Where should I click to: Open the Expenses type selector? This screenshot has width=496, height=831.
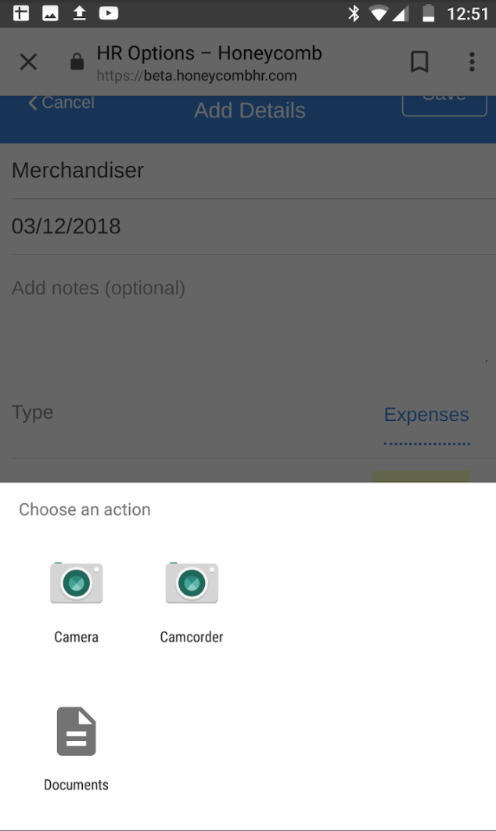point(426,415)
